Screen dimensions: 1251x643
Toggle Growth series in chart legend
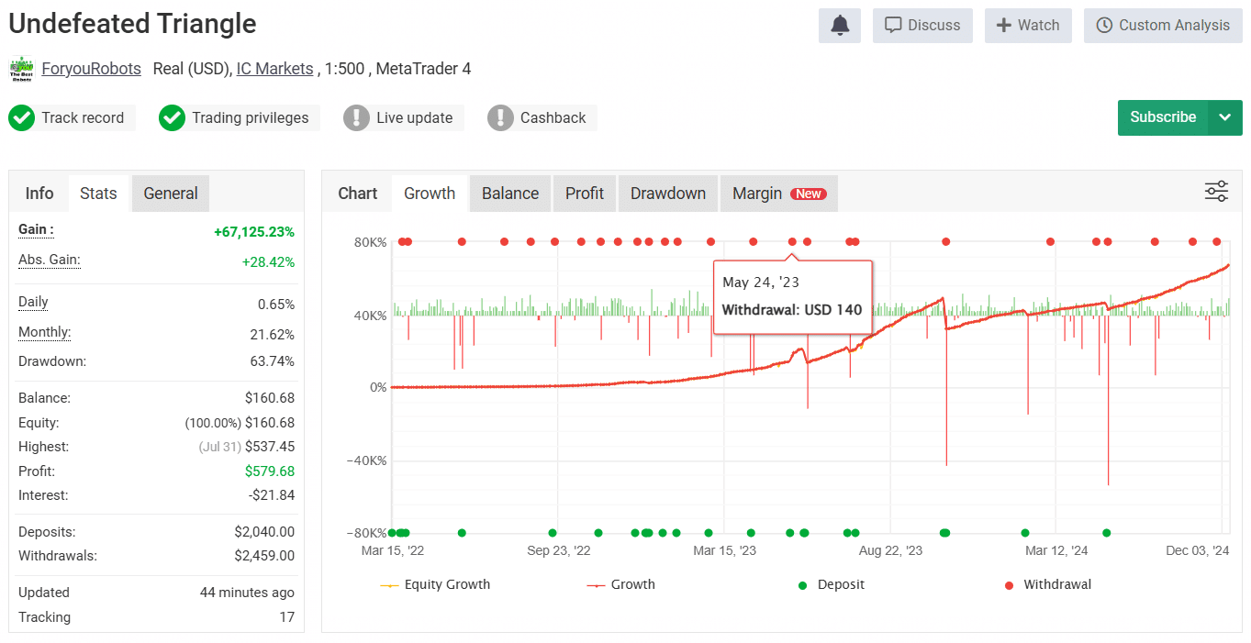(621, 584)
